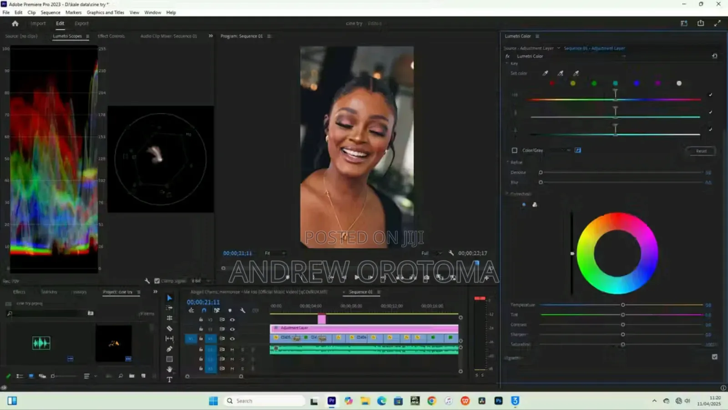Image resolution: width=728 pixels, height=410 pixels.
Task: Select the cyan color swatch in Key
Action: pos(615,83)
